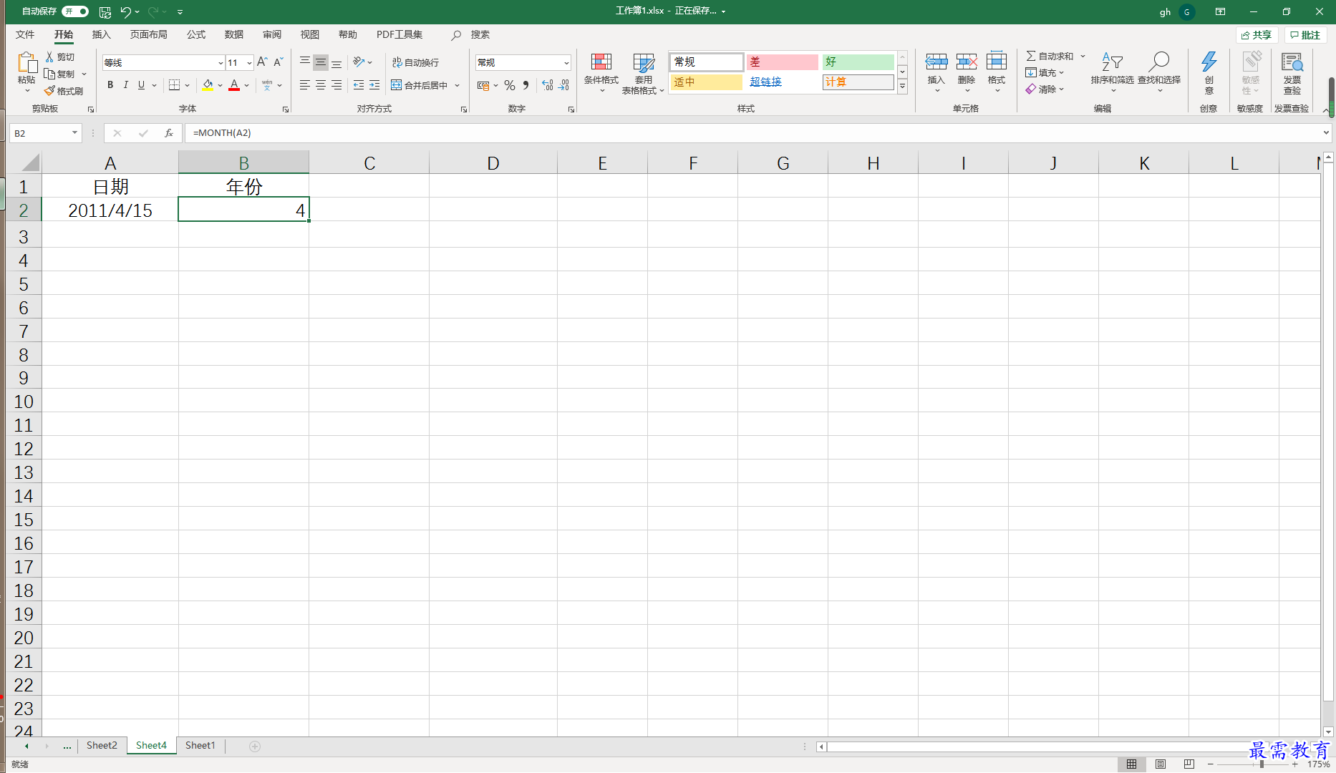Click the red Font color icon
1336x773 pixels.
pyautogui.click(x=234, y=85)
